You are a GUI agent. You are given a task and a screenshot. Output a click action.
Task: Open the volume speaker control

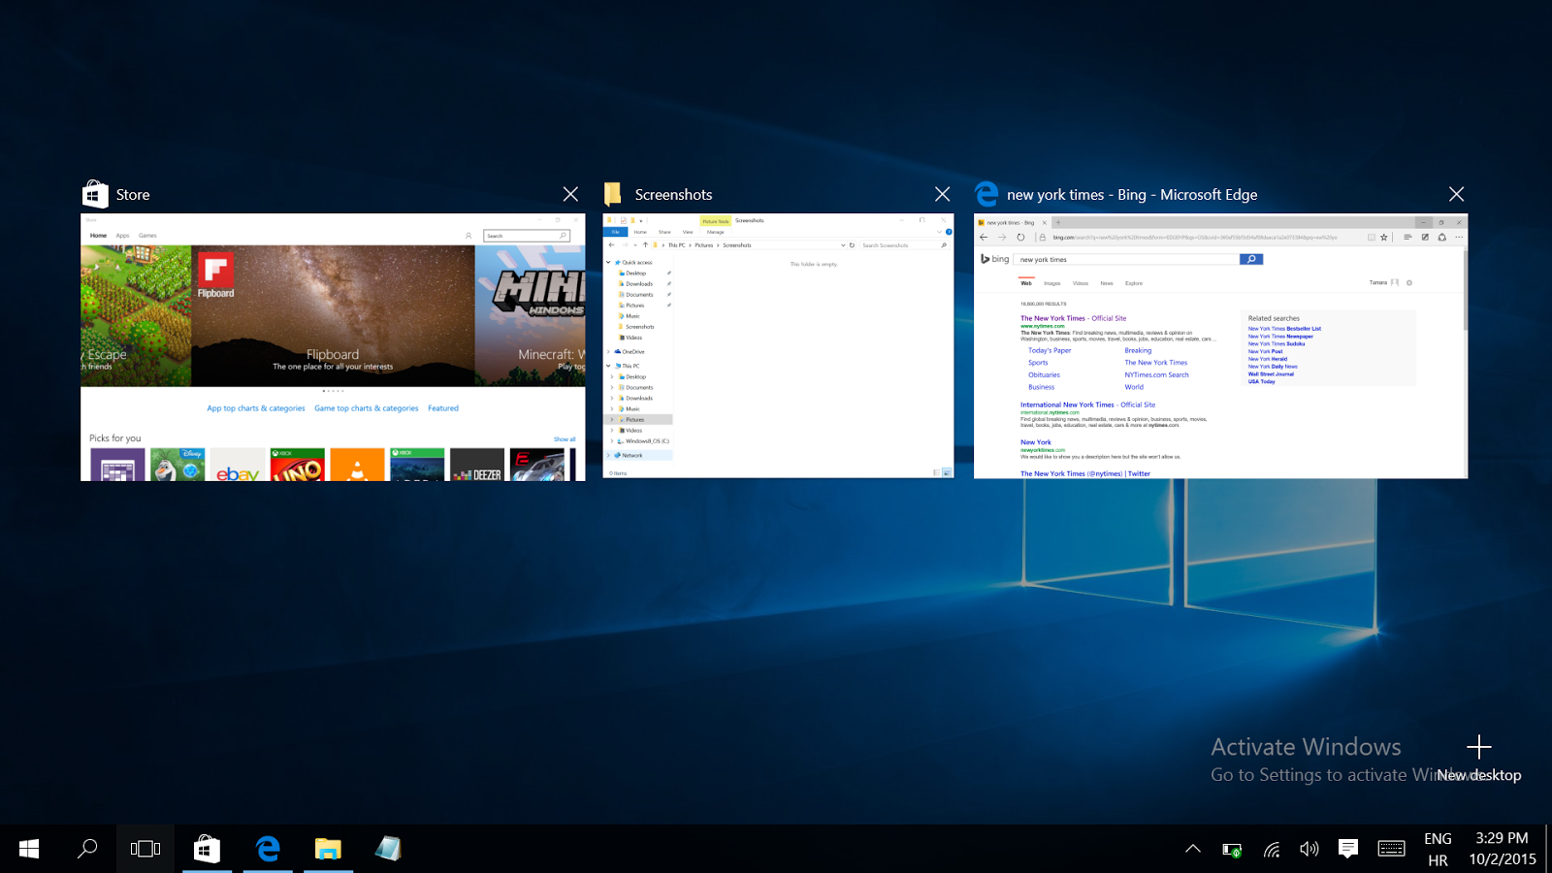click(1309, 849)
